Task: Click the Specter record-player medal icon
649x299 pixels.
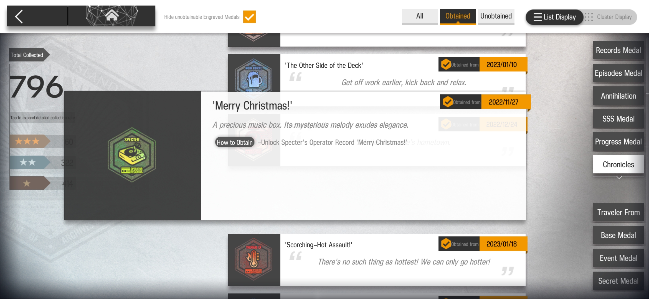Action: tap(132, 155)
